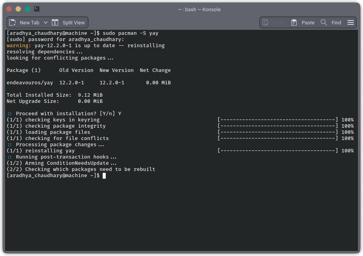Open a new tab with New Tab button
This screenshot has height=256, width=363.
coord(24,22)
